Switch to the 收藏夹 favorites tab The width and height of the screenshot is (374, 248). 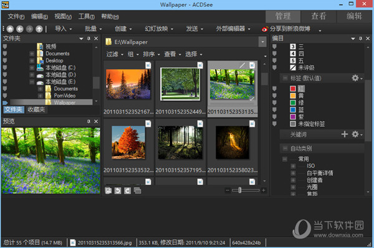pos(36,109)
